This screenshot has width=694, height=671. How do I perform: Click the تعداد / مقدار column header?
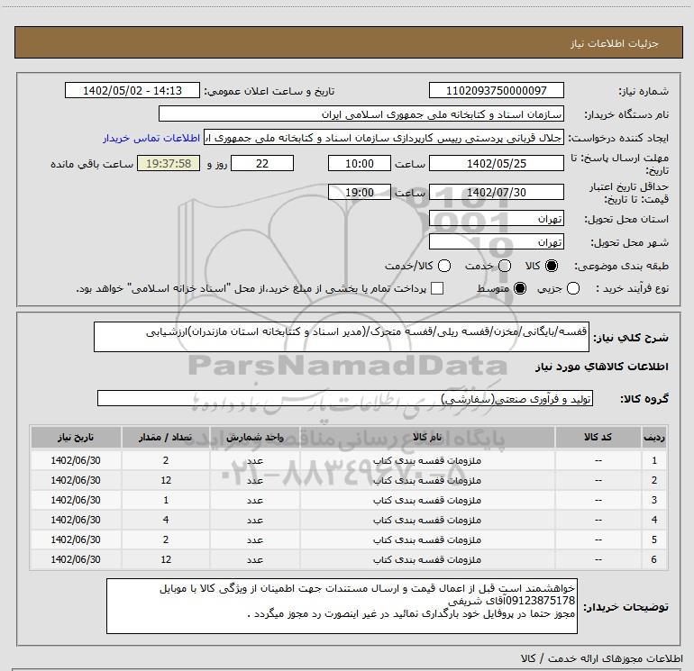[166, 437]
